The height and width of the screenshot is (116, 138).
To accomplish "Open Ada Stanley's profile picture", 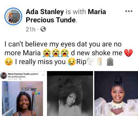I will click(x=13, y=16).
